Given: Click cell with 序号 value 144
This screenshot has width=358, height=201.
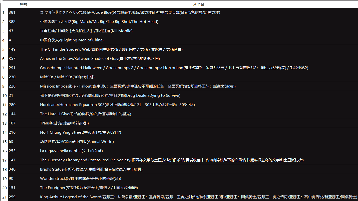Looking at the screenshot, I should (x=24, y=114).
